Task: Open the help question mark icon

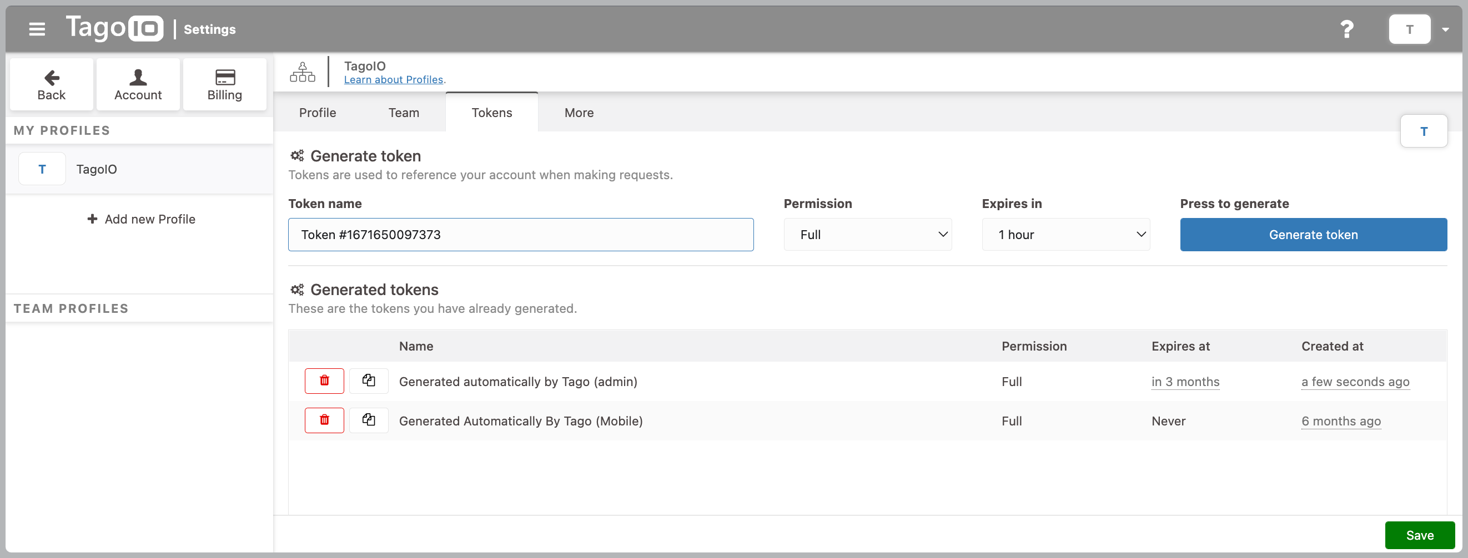Action: [x=1346, y=29]
